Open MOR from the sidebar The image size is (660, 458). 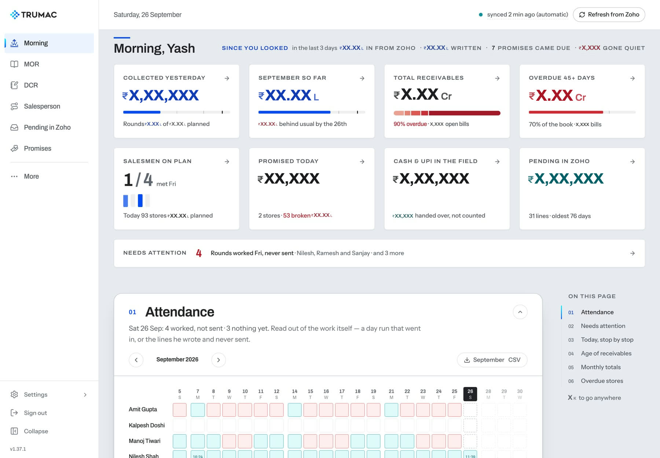click(x=49, y=64)
